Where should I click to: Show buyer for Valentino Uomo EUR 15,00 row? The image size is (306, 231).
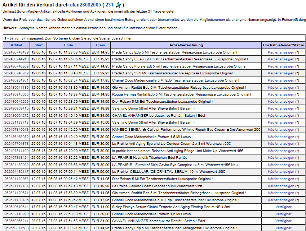click(281, 122)
